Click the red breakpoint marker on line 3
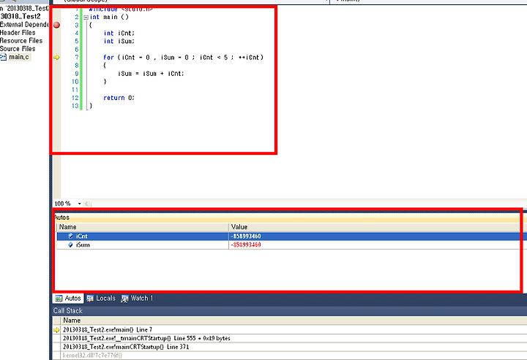 (x=57, y=25)
